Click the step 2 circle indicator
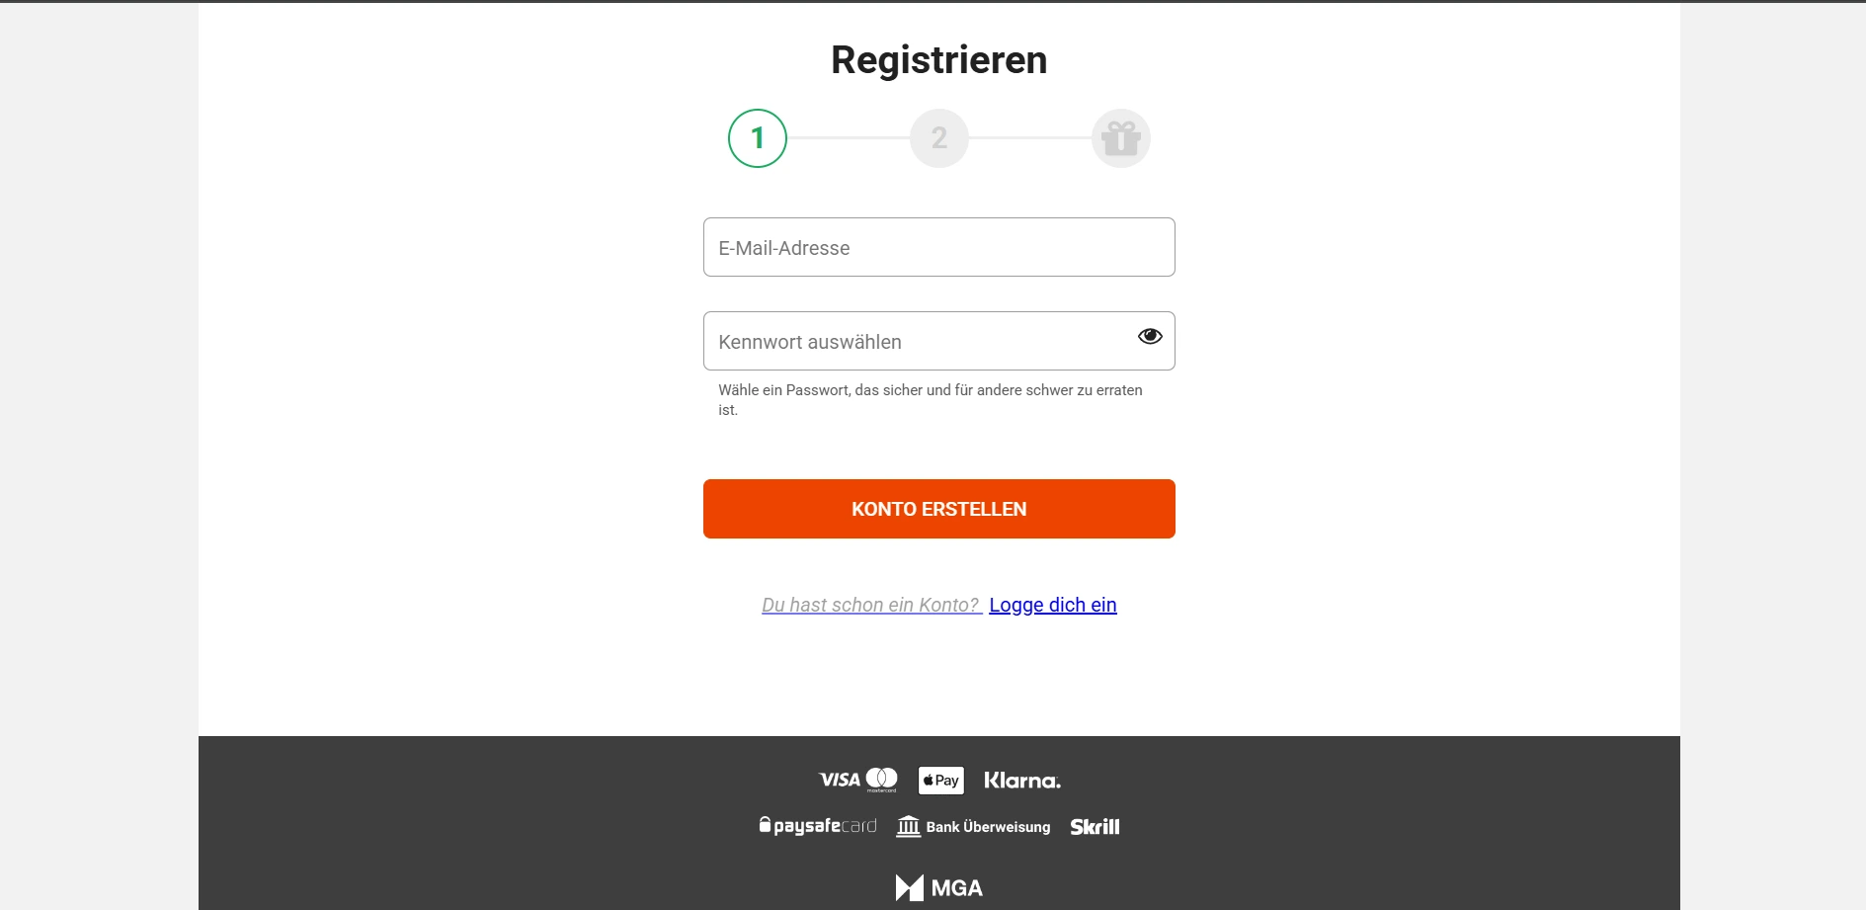 coord(939,138)
